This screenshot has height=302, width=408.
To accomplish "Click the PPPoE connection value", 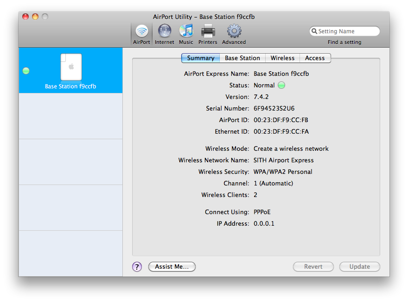I will click(262, 212).
